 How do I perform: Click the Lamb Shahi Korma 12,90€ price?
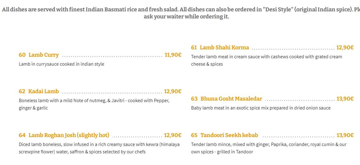click(x=345, y=48)
